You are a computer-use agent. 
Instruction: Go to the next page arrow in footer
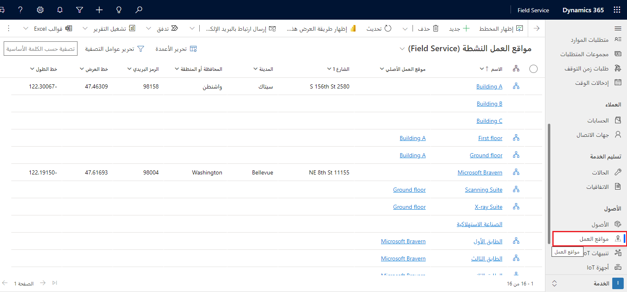tap(43, 283)
